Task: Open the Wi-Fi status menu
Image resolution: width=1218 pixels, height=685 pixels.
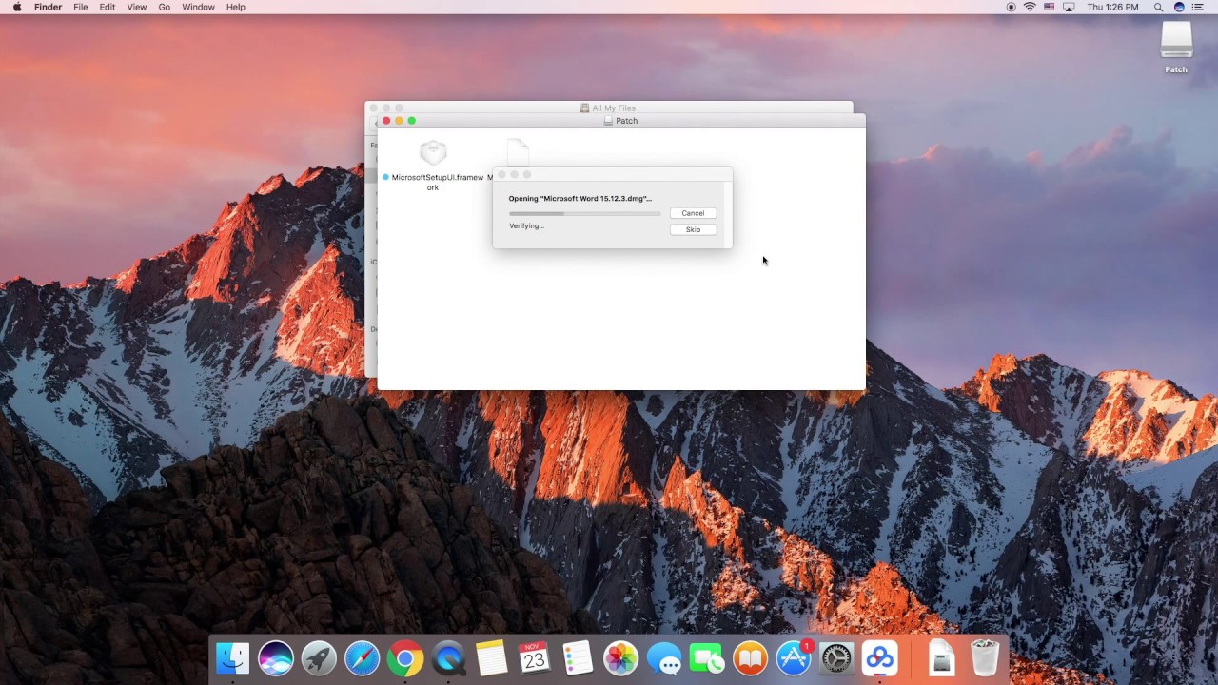Action: click(1030, 7)
